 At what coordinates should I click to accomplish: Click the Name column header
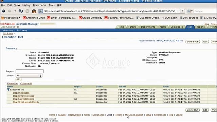(x=10, y=86)
